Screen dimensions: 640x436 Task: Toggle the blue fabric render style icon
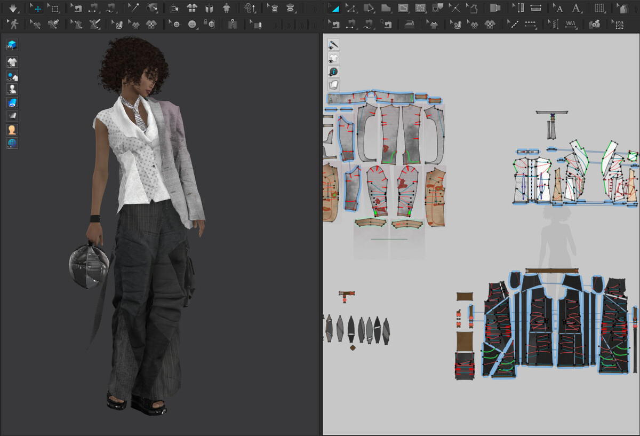(x=12, y=102)
